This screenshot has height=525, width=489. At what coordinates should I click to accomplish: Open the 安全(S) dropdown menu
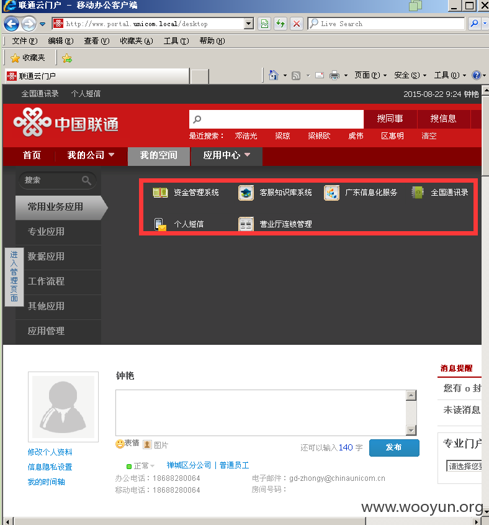click(x=410, y=75)
